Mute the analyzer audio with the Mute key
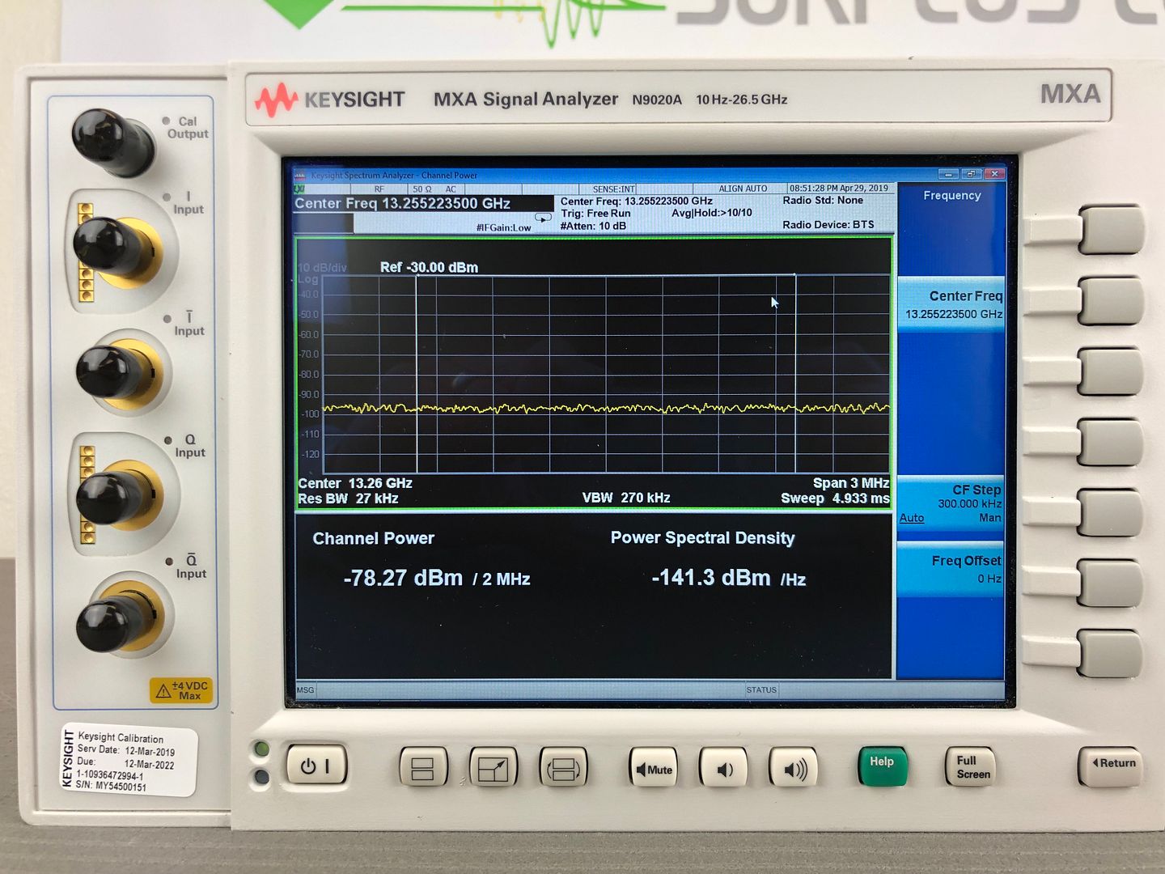Image resolution: width=1165 pixels, height=874 pixels. [x=654, y=768]
